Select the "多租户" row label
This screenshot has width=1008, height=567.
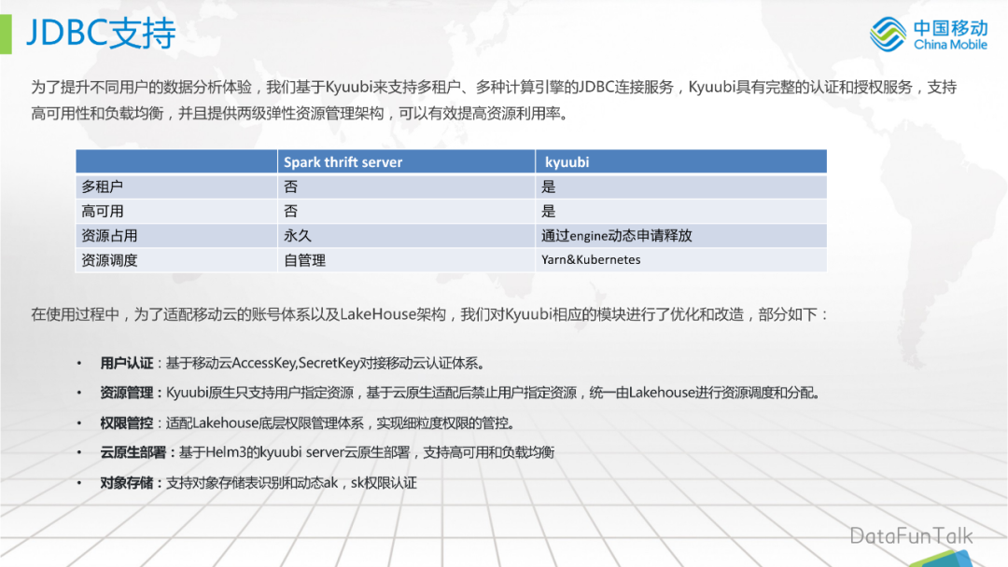coord(102,187)
